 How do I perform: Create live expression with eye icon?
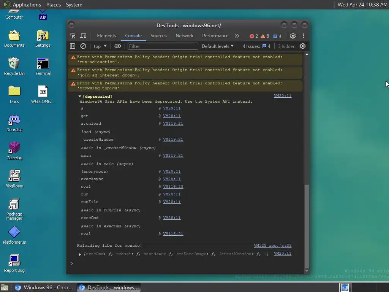click(118, 46)
